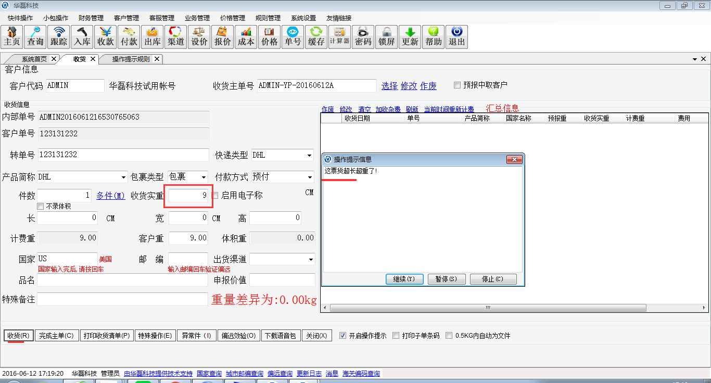Click the 跟踪 tracking toolbar icon
Screen dimensions: 711x383
[x=59, y=37]
